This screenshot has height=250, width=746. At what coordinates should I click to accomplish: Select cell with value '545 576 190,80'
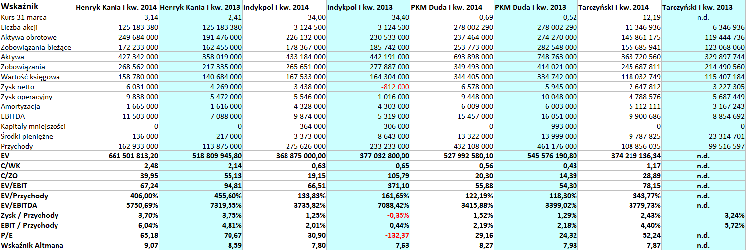point(536,156)
